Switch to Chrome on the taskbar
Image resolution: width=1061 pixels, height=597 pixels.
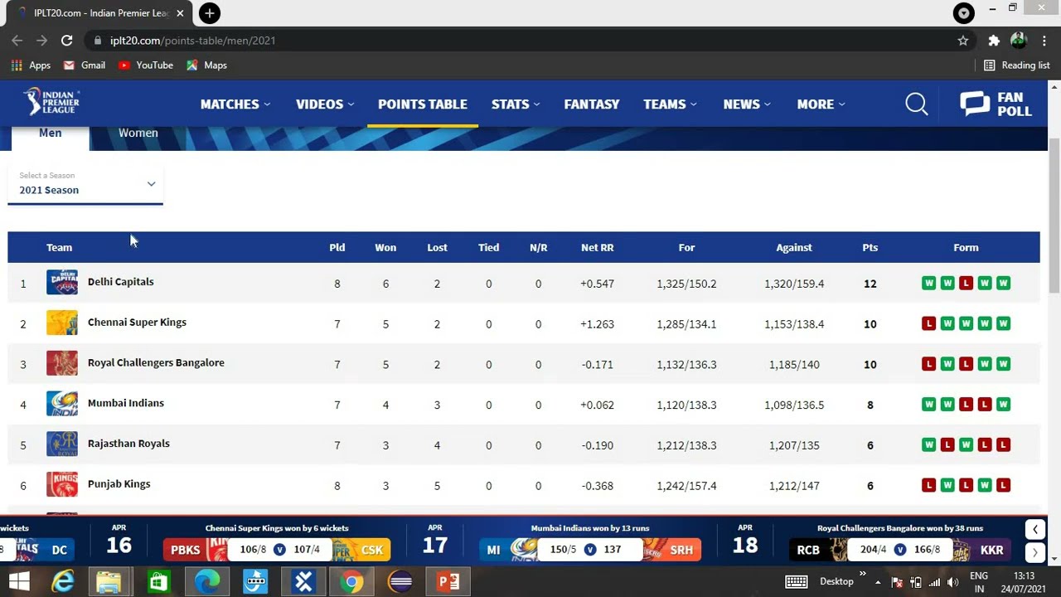(x=351, y=581)
